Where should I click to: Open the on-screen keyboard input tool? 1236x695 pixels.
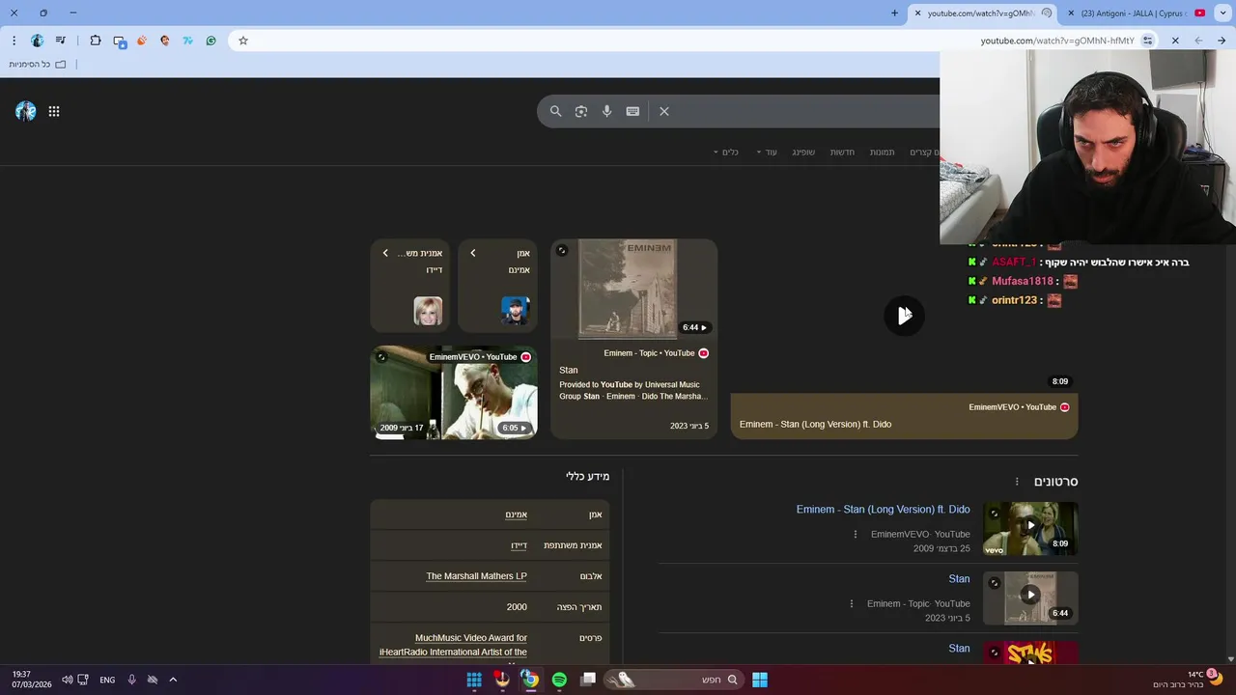(632, 111)
